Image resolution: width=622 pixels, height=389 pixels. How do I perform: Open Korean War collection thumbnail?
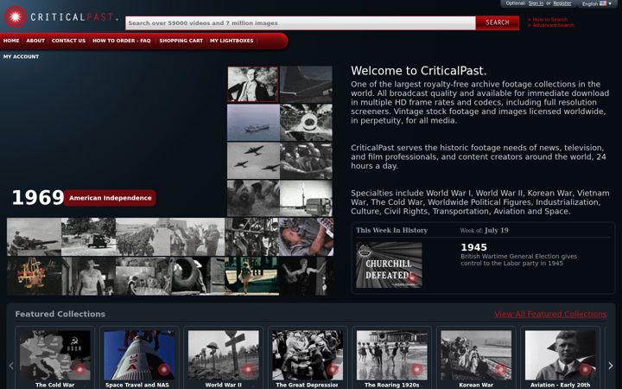pos(476,355)
